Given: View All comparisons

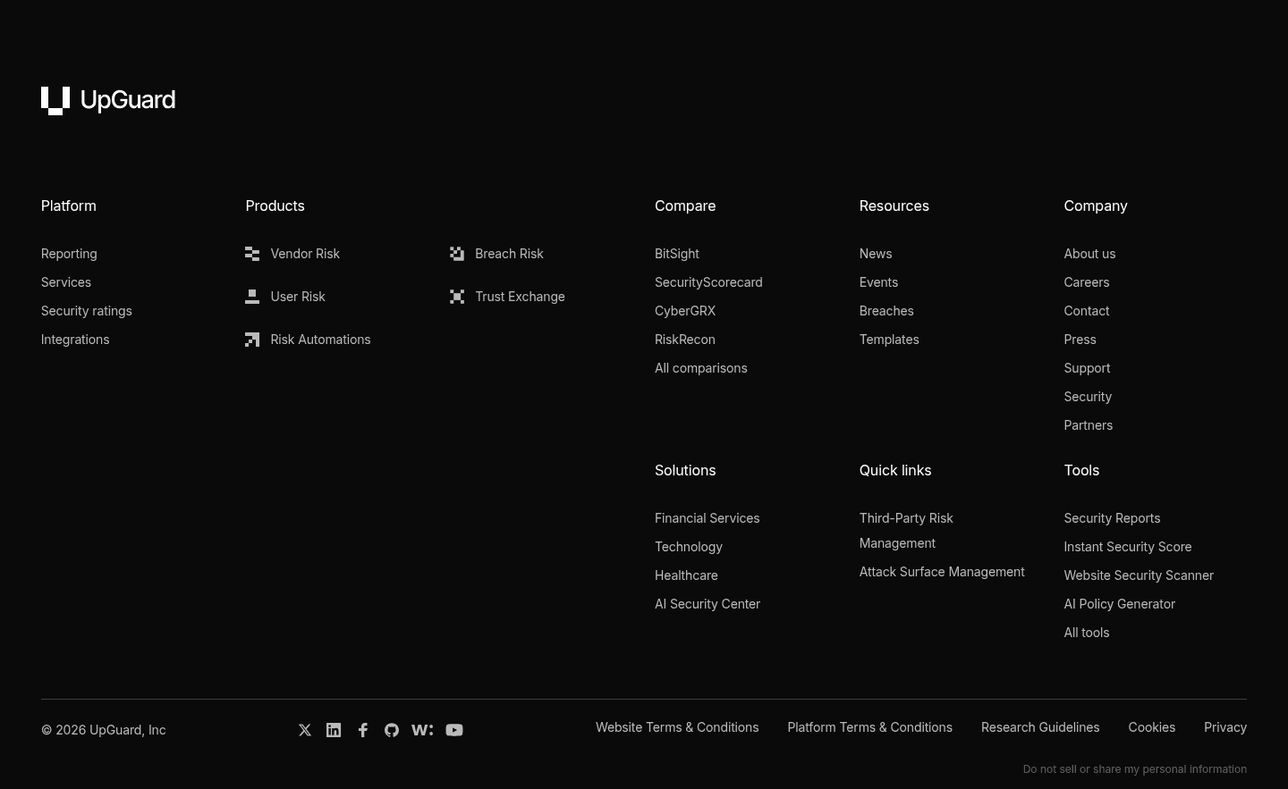Looking at the screenshot, I should point(701,368).
